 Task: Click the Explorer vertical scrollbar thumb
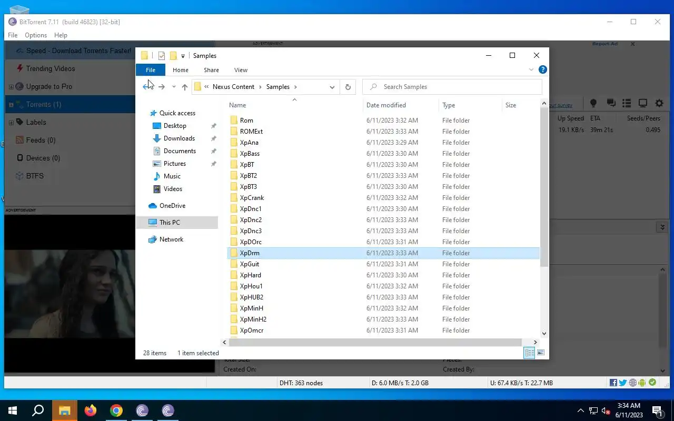click(544, 187)
